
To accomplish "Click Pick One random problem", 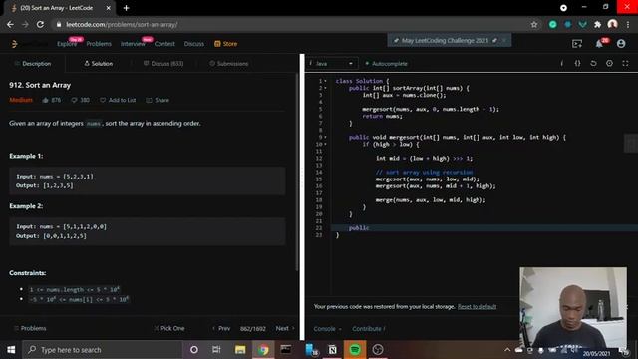I will (169, 328).
